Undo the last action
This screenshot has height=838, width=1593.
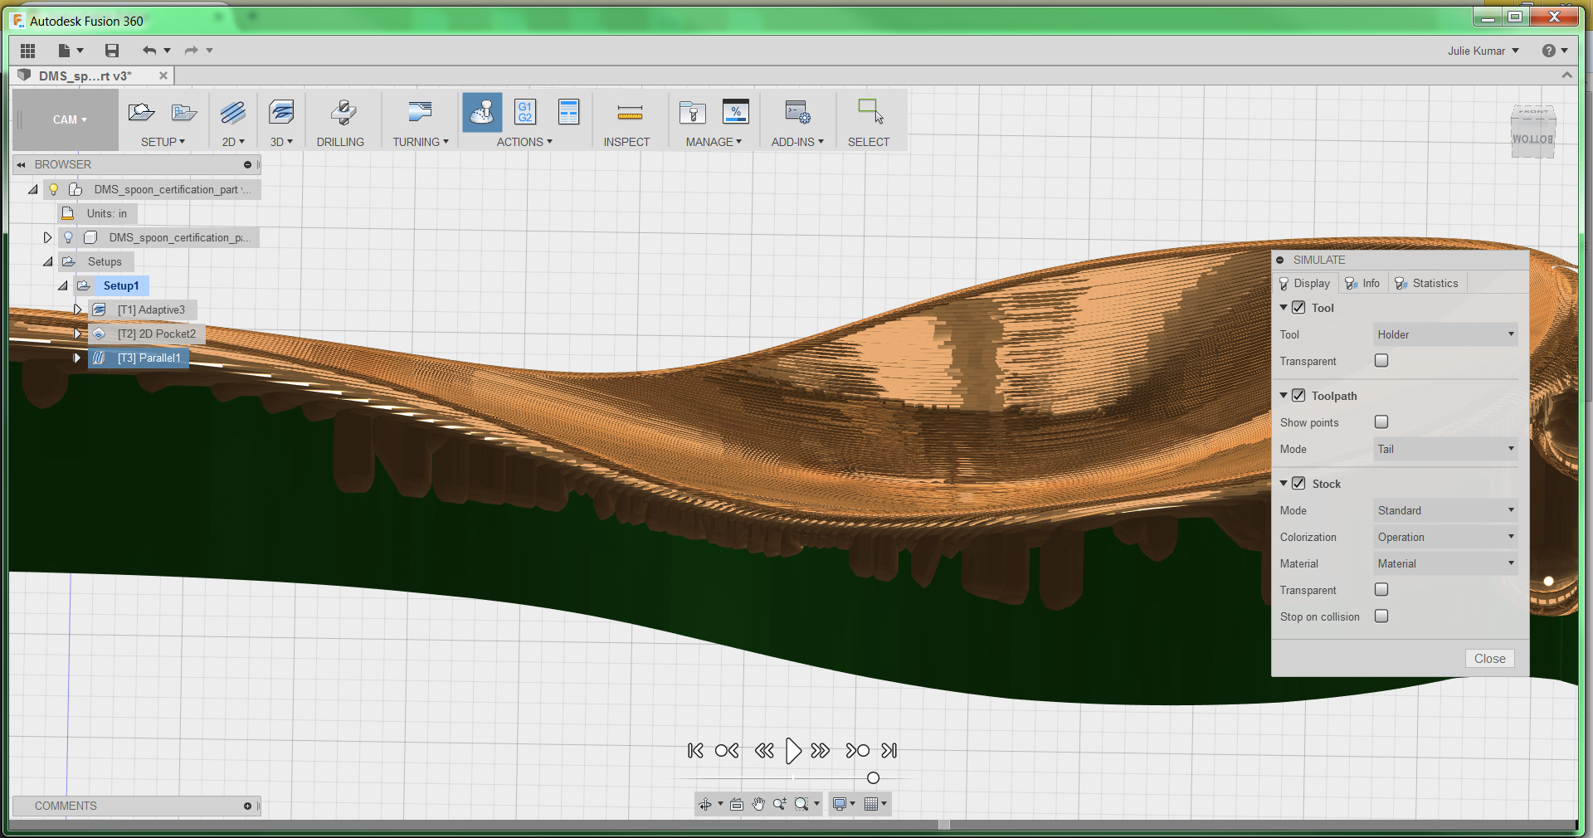(x=149, y=51)
